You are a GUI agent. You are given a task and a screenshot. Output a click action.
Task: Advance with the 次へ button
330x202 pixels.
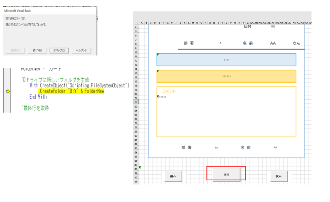point(278,176)
